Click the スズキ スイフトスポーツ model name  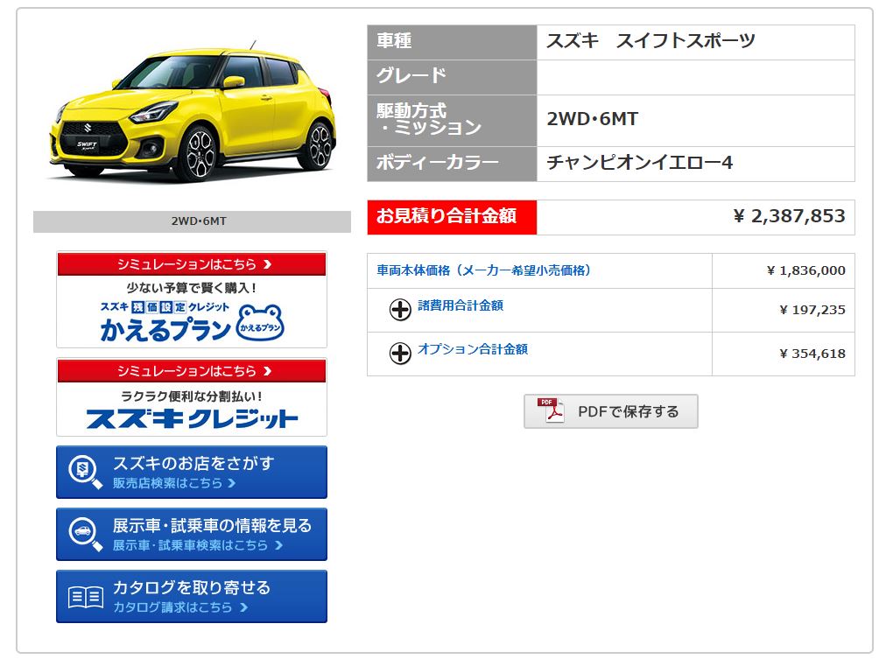pos(650,41)
